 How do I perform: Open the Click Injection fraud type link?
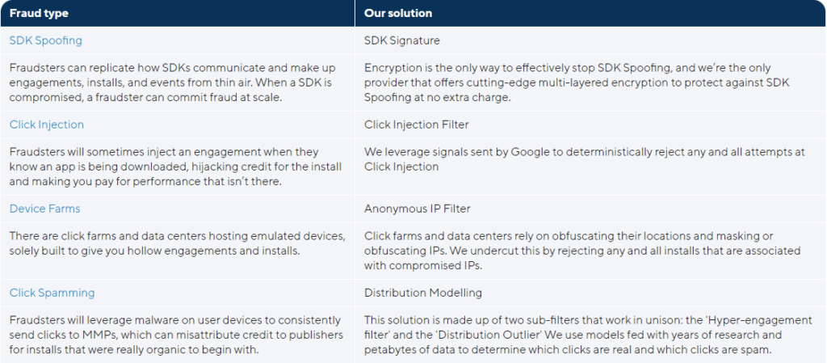[x=47, y=125]
